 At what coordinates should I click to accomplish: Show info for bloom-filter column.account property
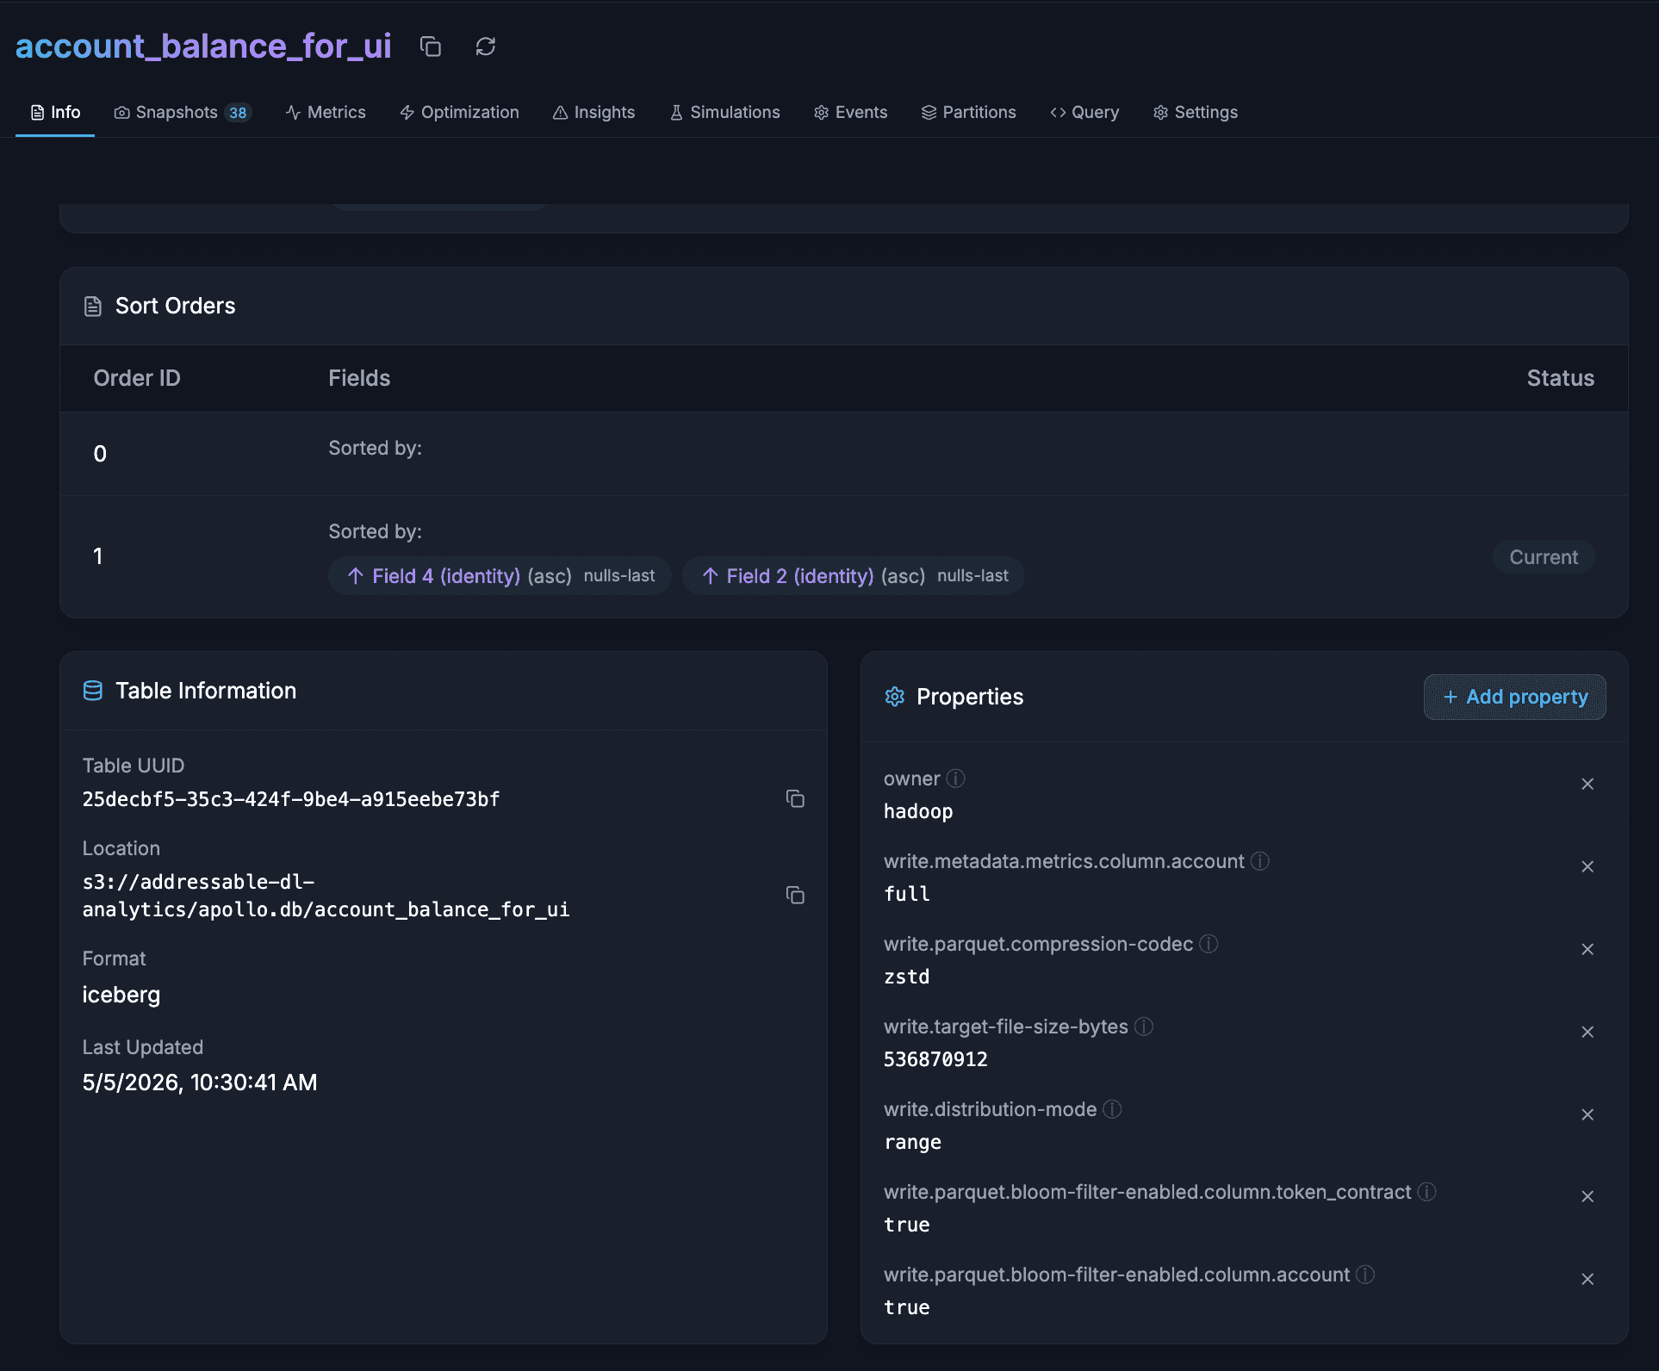point(1365,1275)
